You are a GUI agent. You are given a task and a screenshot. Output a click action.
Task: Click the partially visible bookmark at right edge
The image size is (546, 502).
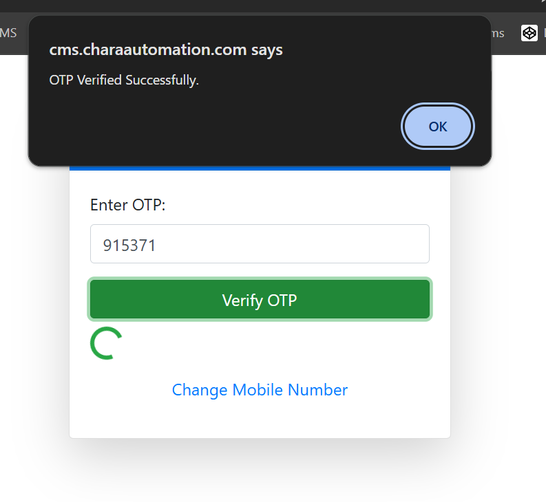pyautogui.click(x=543, y=32)
